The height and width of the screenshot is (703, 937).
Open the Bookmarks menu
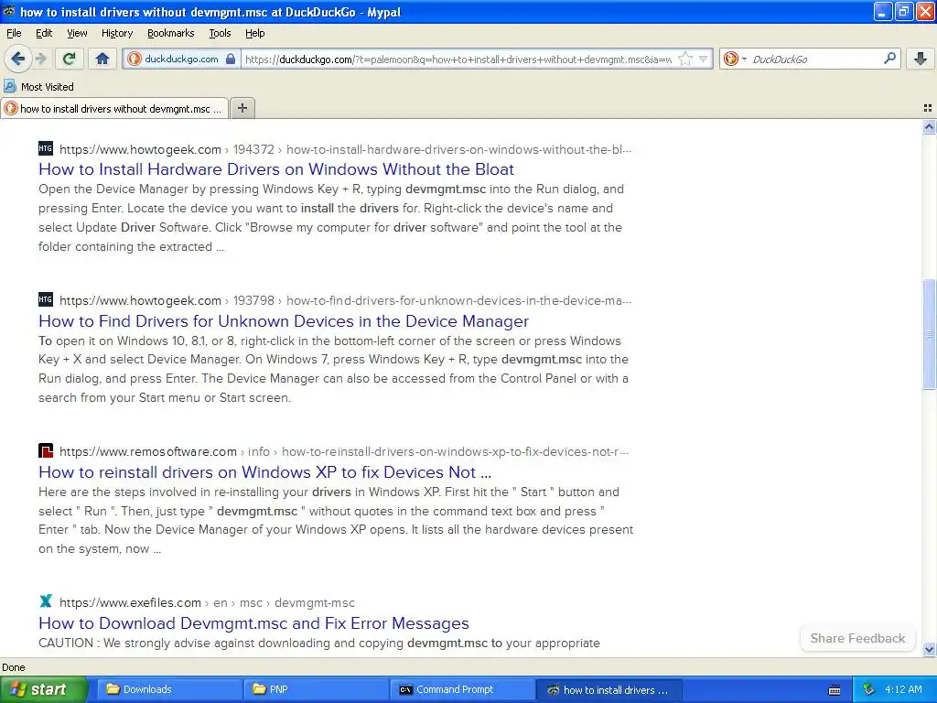click(170, 33)
